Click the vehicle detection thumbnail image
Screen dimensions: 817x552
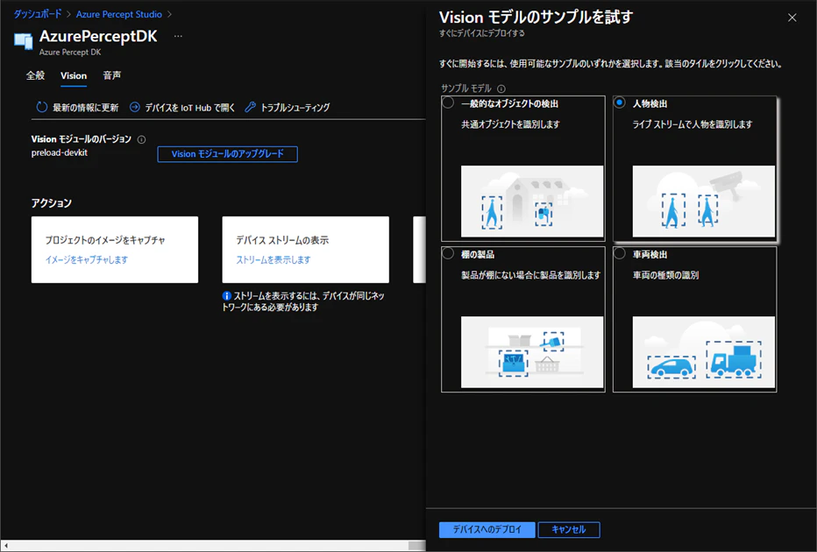point(703,352)
